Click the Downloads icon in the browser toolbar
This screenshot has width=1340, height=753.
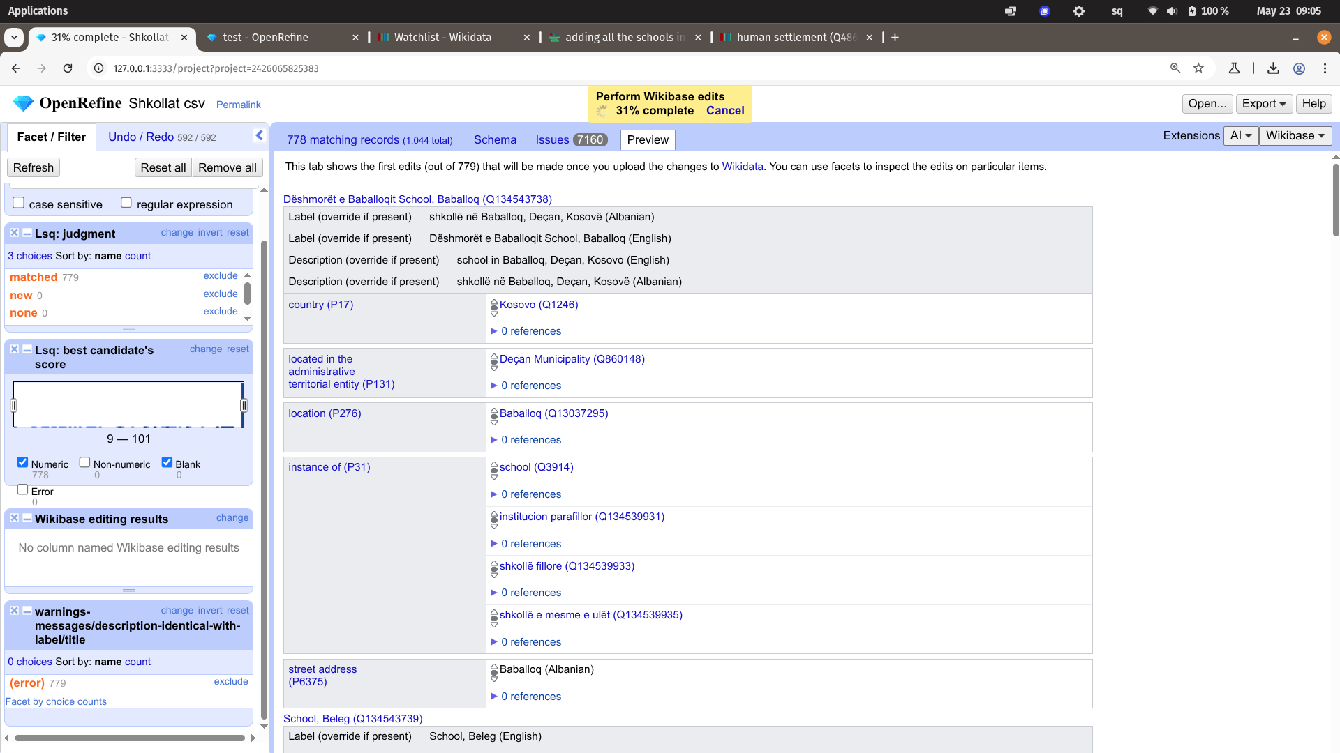pos(1273,68)
